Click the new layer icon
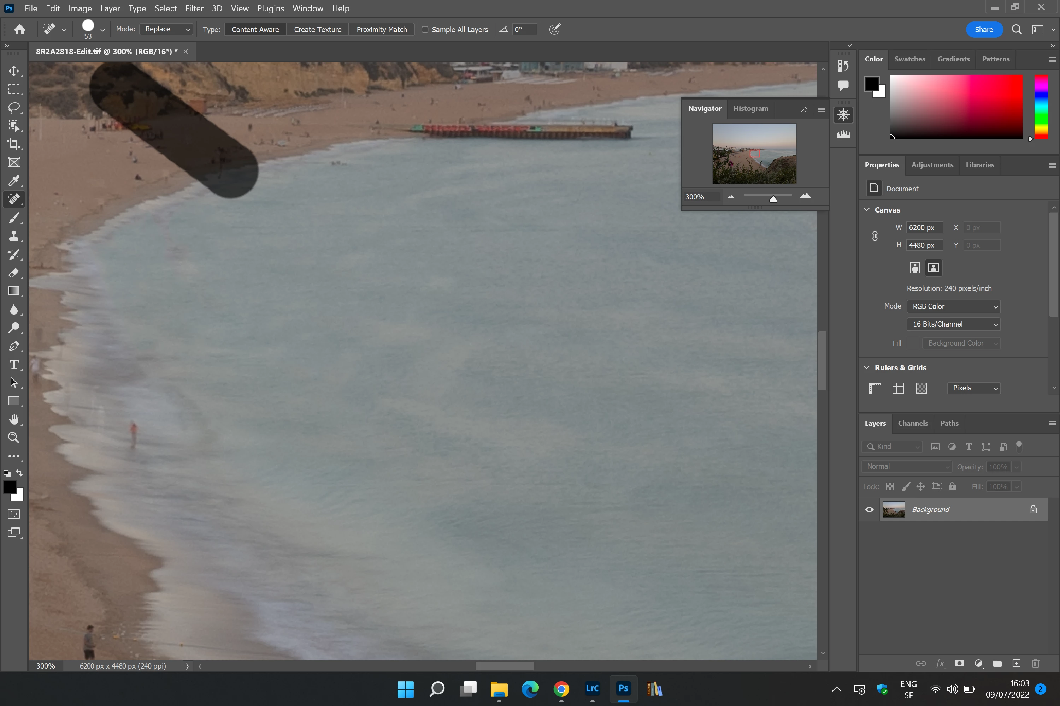Viewport: 1060px width, 706px height. tap(1016, 663)
